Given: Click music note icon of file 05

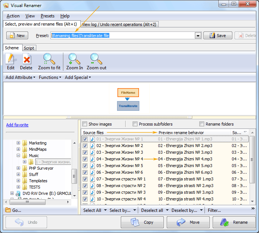Looking at the screenshot, I should (92, 166).
